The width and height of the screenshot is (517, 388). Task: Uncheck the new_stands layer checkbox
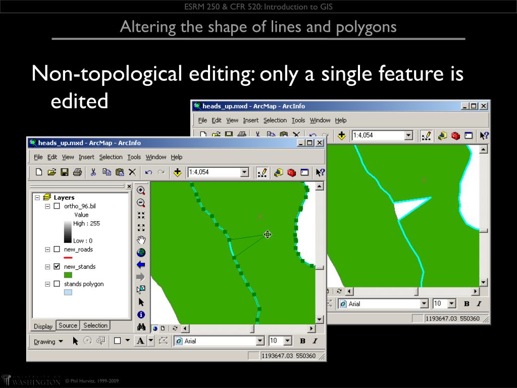(x=57, y=267)
